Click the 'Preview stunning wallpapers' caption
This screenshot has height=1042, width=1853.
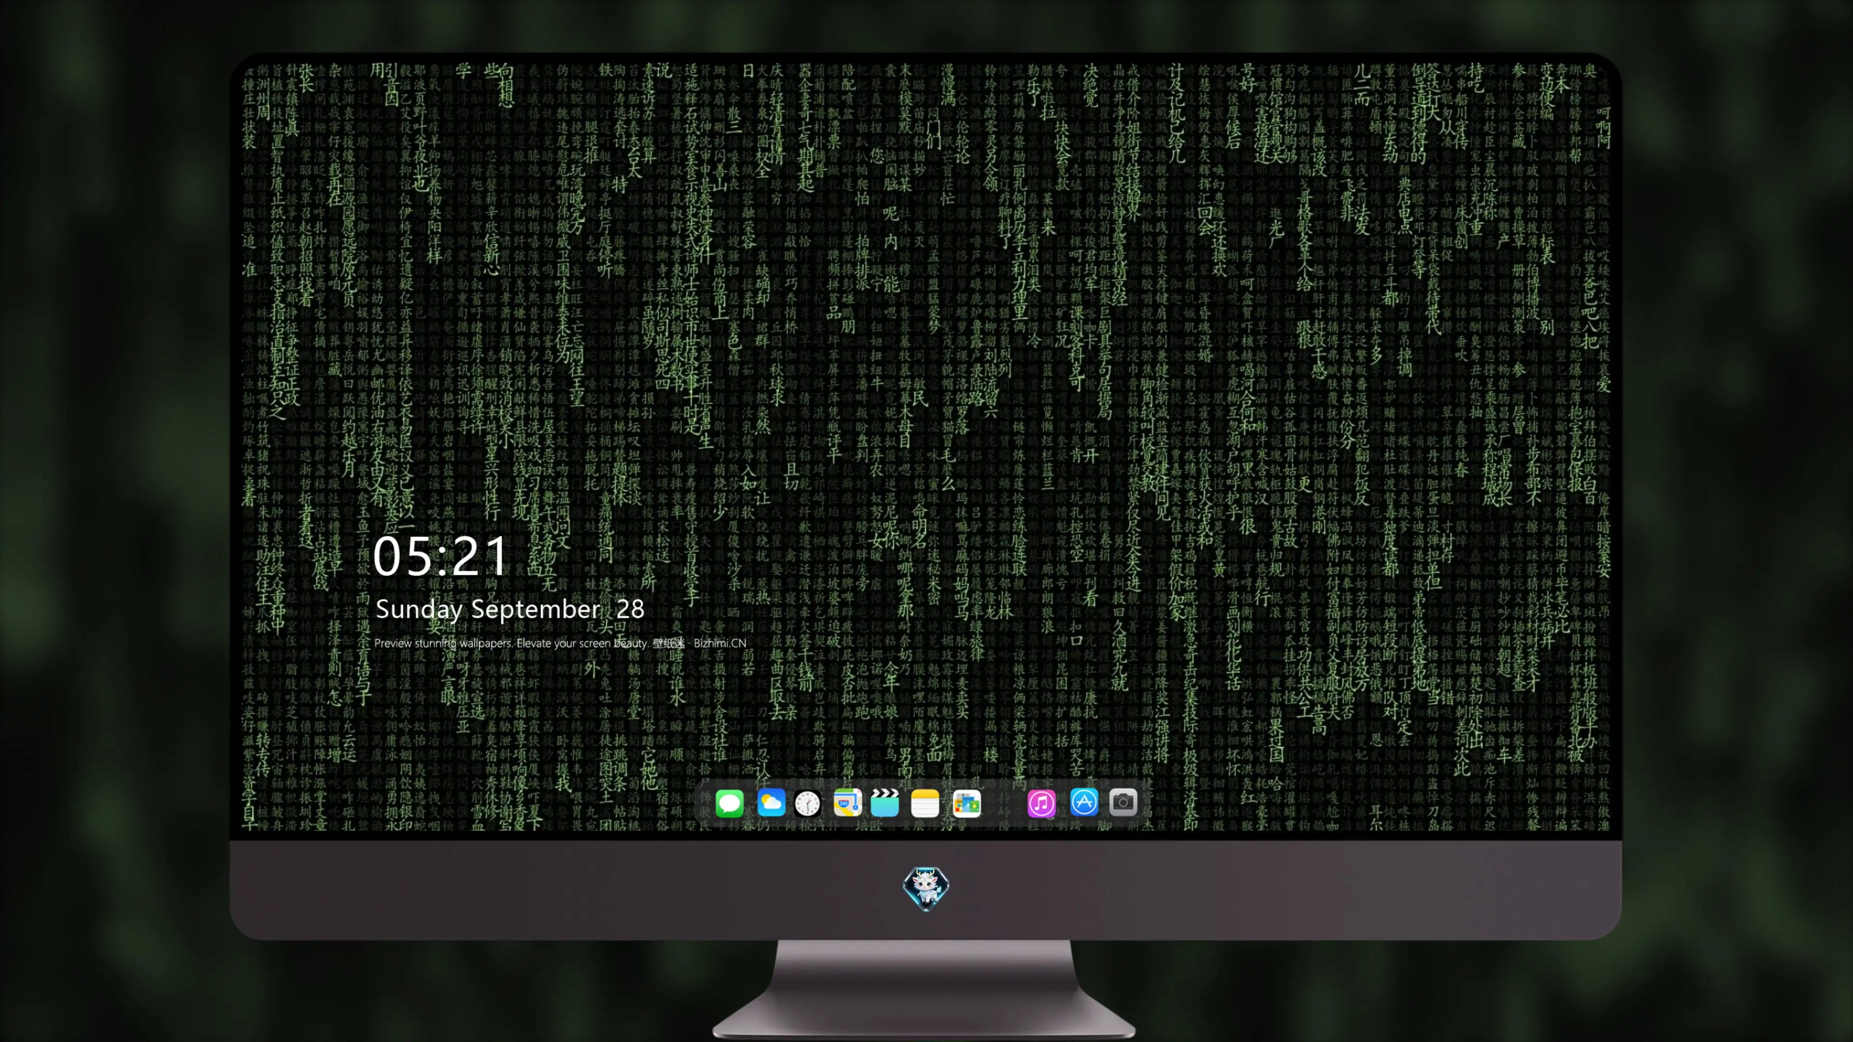[444, 643]
